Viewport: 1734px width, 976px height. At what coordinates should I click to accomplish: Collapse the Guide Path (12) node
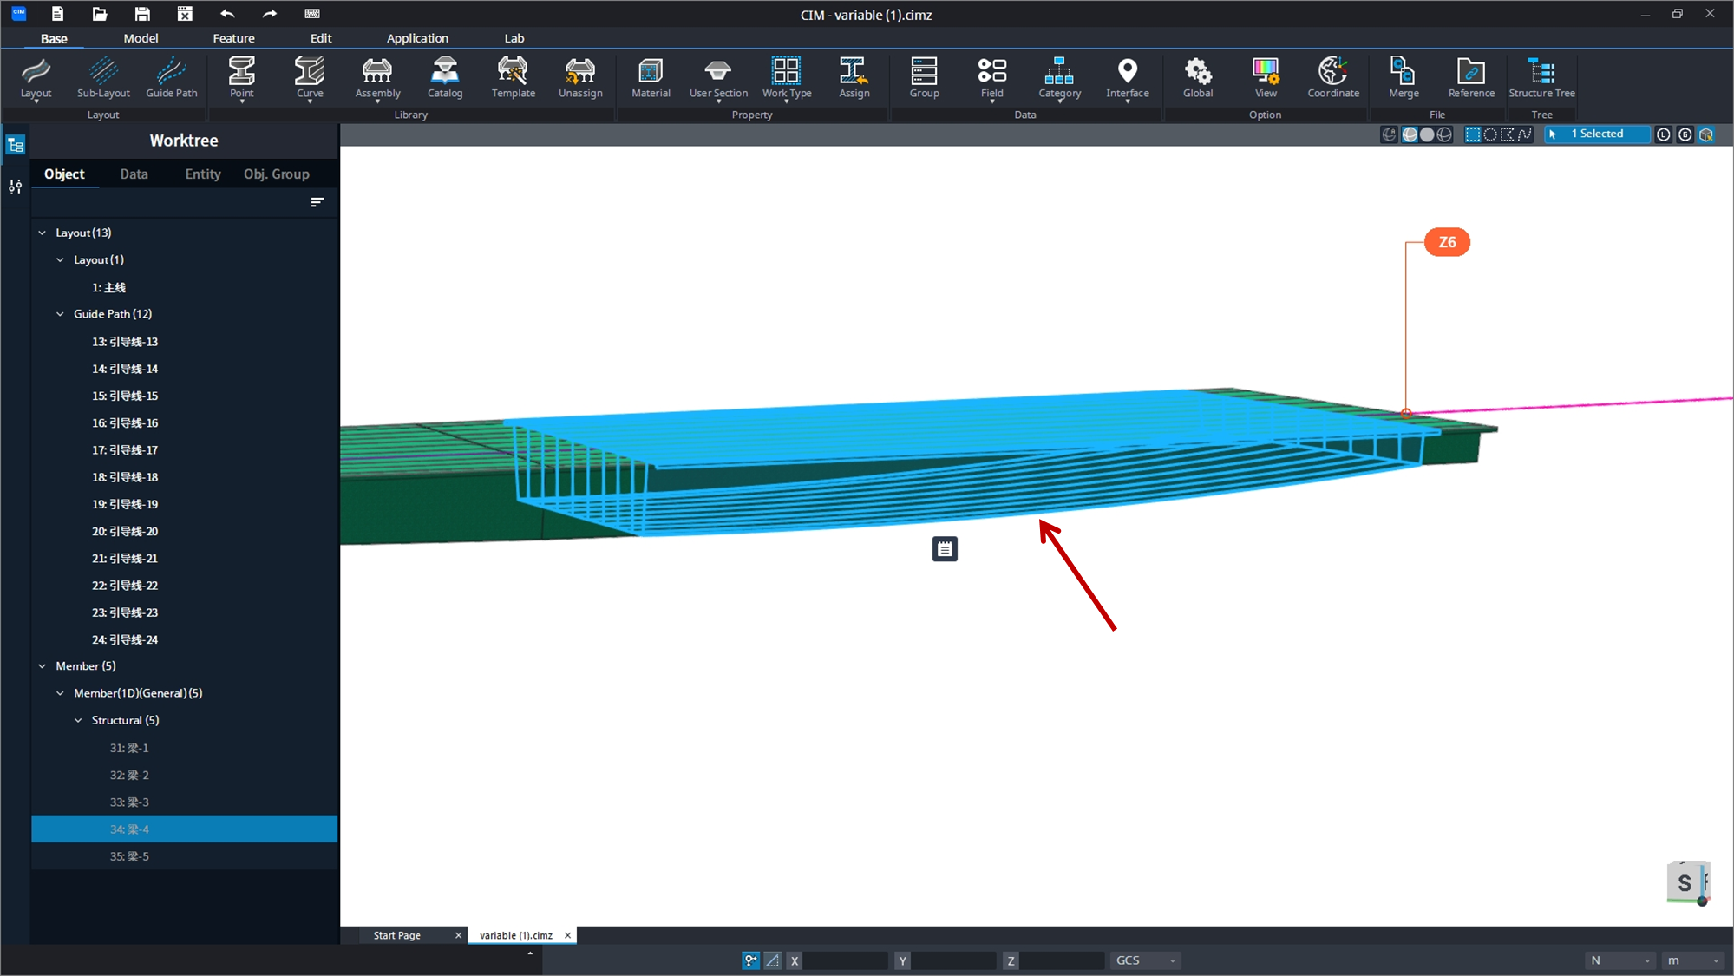60,314
